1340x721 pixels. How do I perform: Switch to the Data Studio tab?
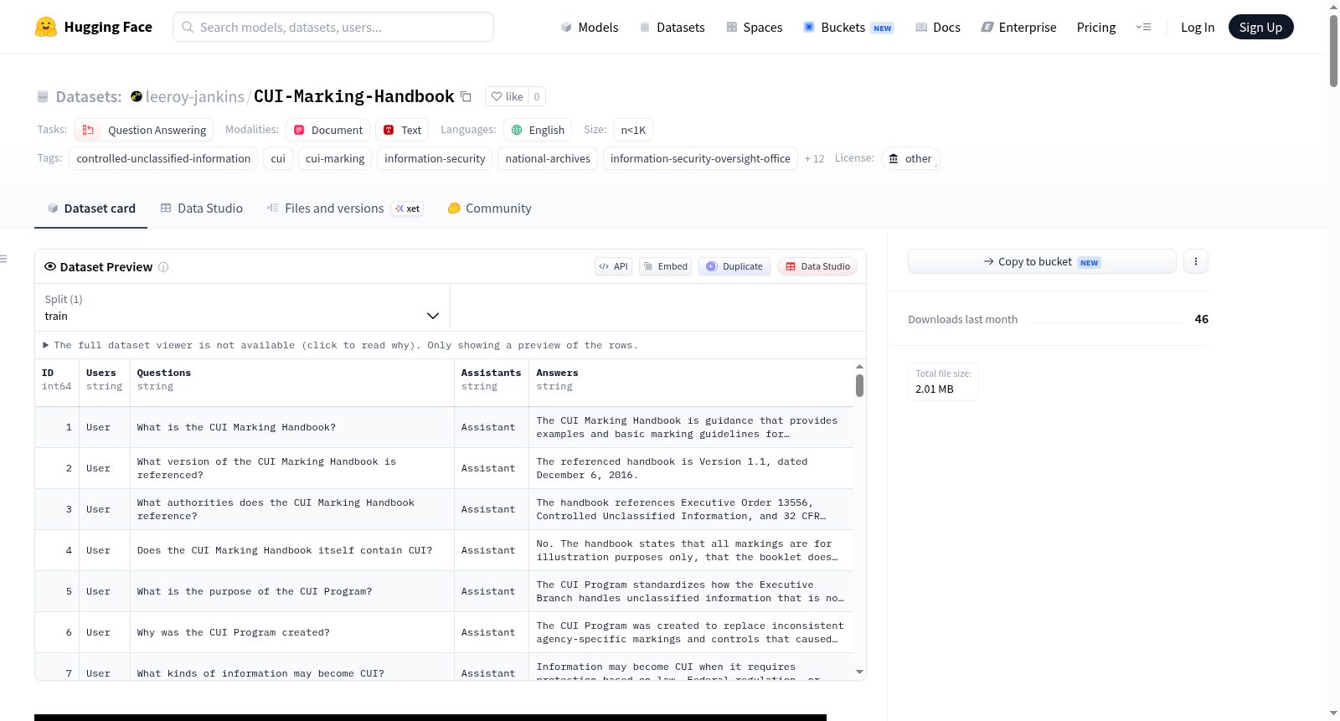point(202,209)
